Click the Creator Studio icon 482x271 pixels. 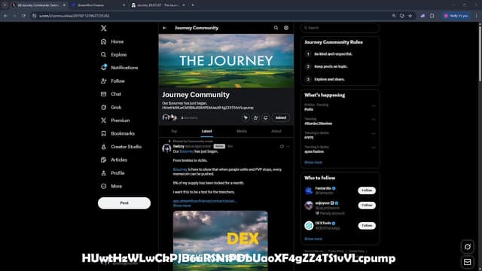pos(104,147)
